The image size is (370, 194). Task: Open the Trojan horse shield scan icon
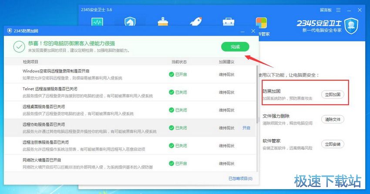(130, 22)
